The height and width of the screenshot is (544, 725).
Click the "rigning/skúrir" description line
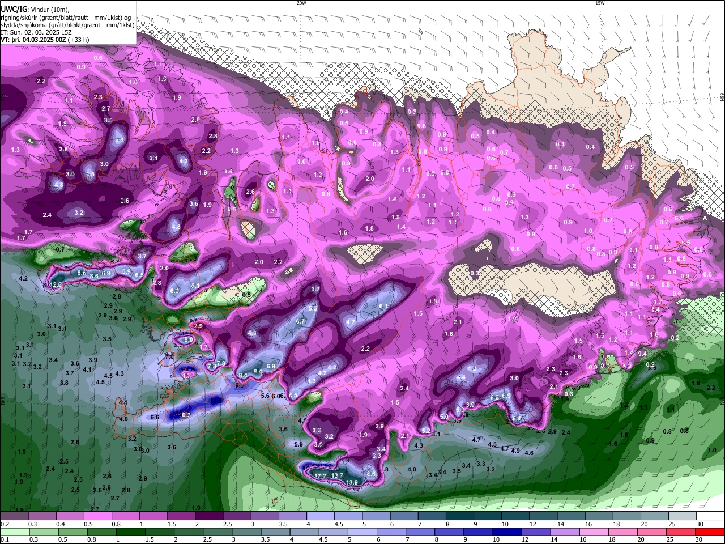coord(65,17)
